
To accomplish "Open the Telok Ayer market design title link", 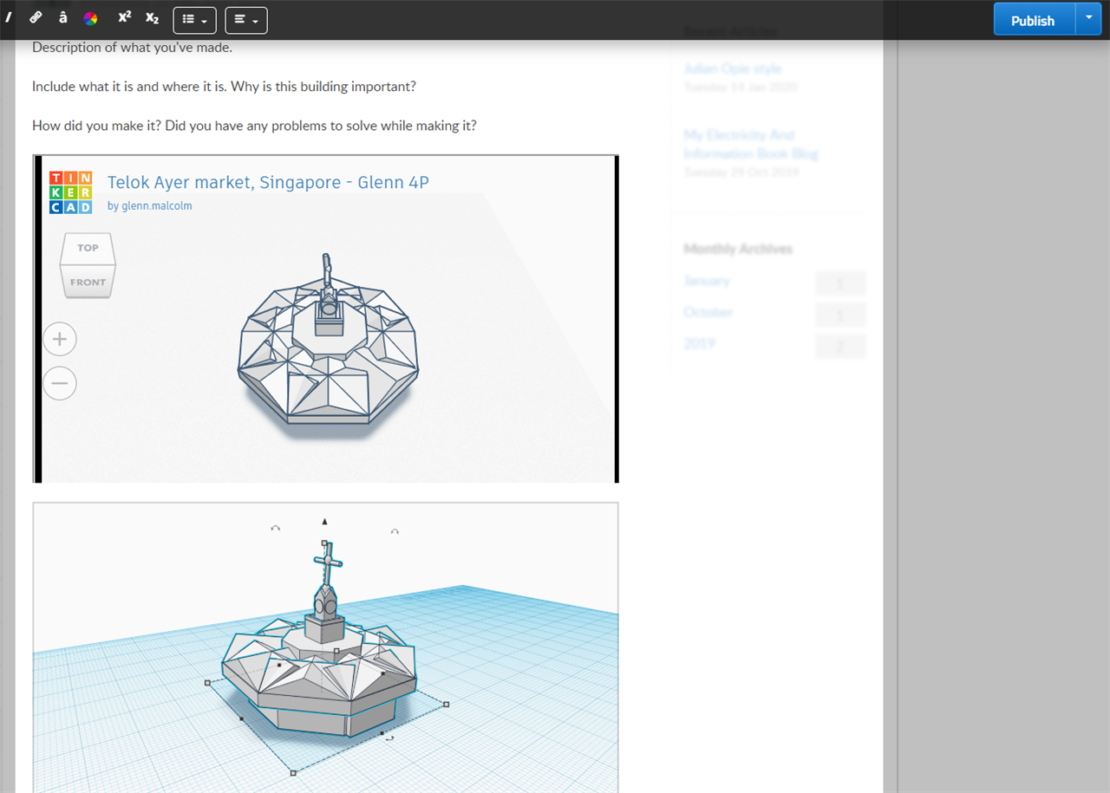I will point(268,182).
